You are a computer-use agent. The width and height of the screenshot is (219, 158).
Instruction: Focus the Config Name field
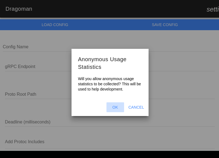click(110, 47)
